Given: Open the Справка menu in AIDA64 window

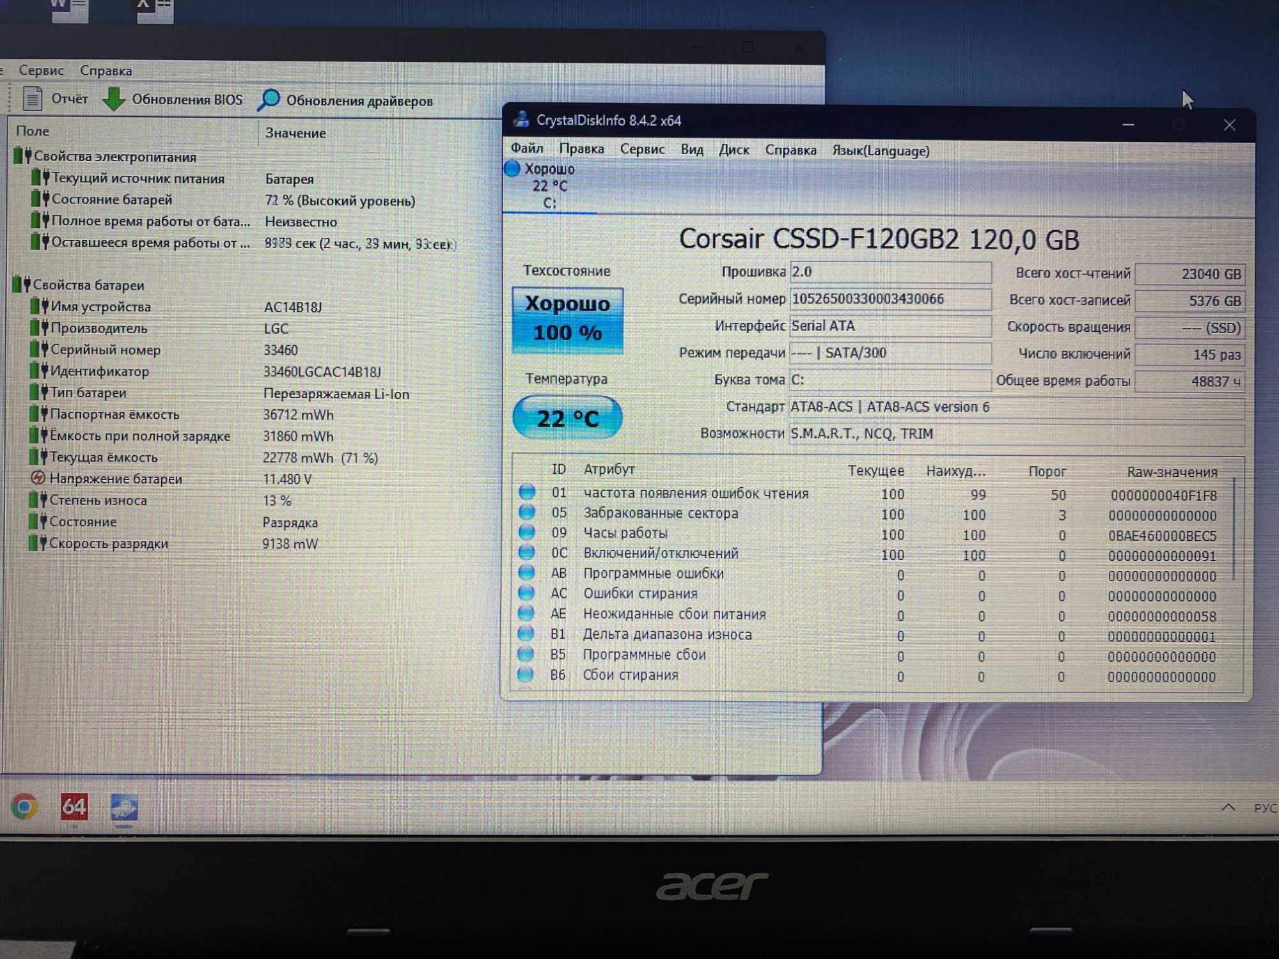Looking at the screenshot, I should [x=106, y=71].
